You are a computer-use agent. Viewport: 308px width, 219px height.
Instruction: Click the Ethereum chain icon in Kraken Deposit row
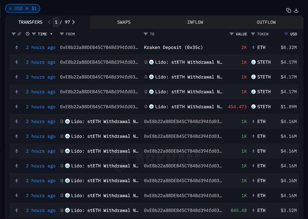17,47
